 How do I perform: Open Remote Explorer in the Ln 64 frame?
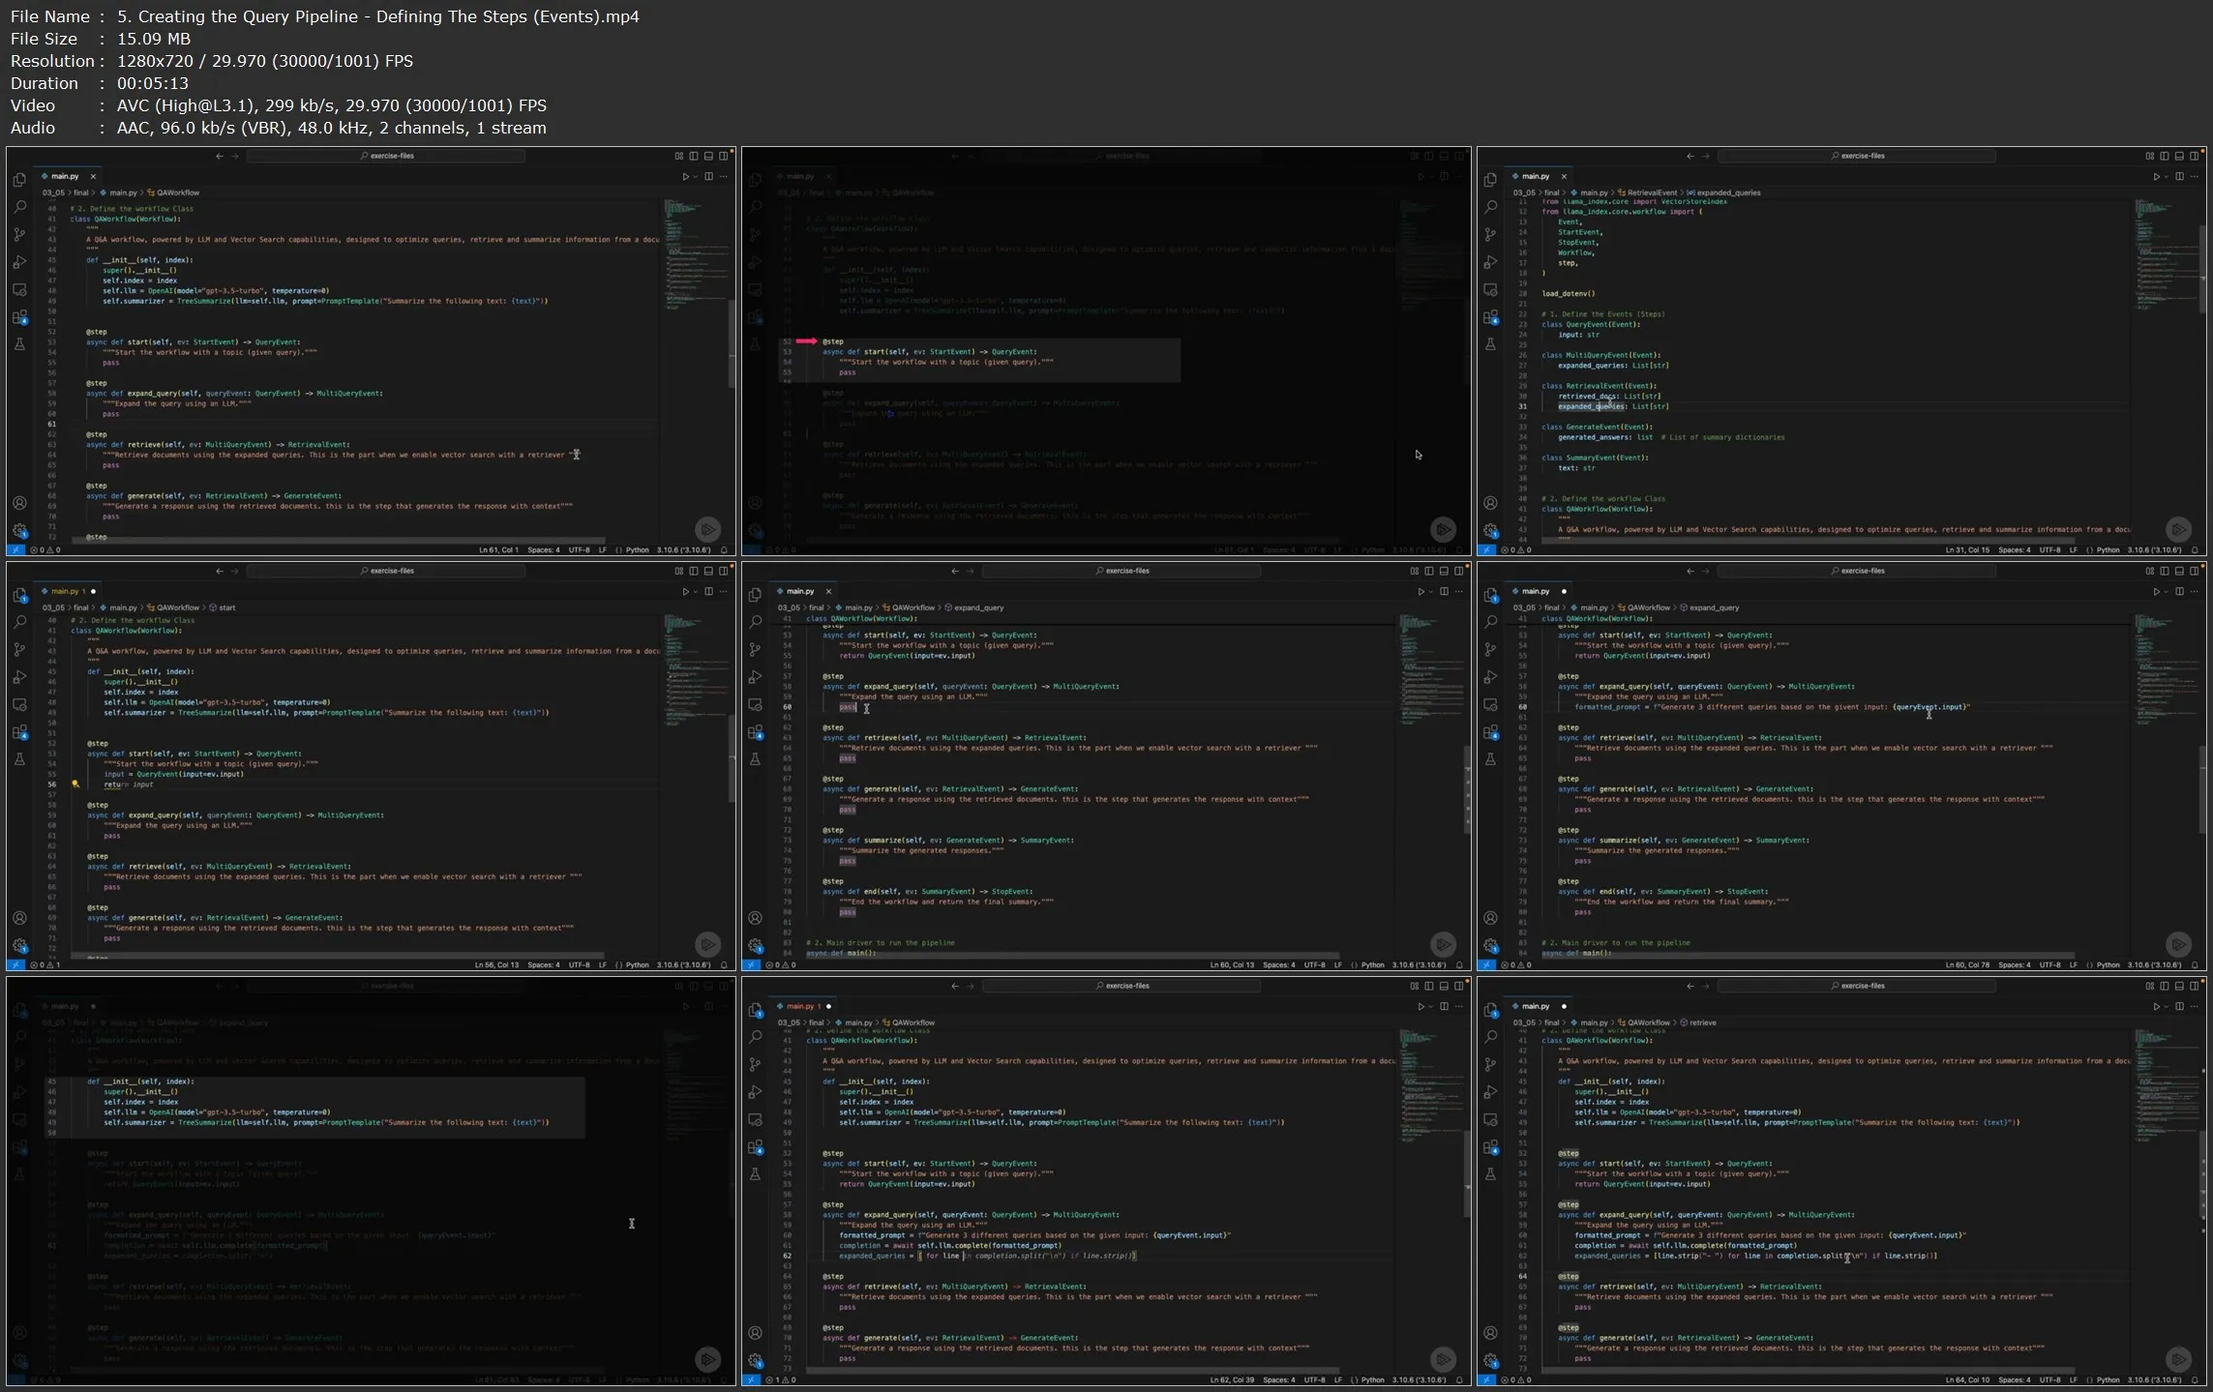click(1490, 1119)
